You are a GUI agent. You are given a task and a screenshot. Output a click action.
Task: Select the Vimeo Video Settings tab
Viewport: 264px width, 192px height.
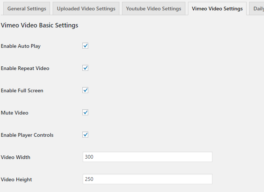pyautogui.click(x=217, y=9)
